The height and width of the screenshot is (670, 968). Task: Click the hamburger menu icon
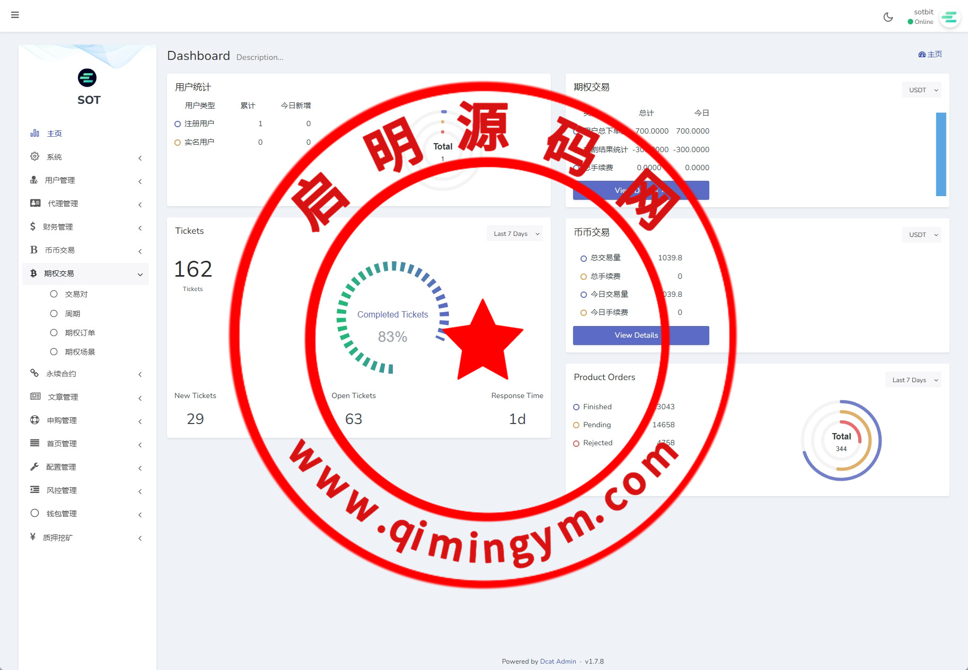(x=15, y=15)
